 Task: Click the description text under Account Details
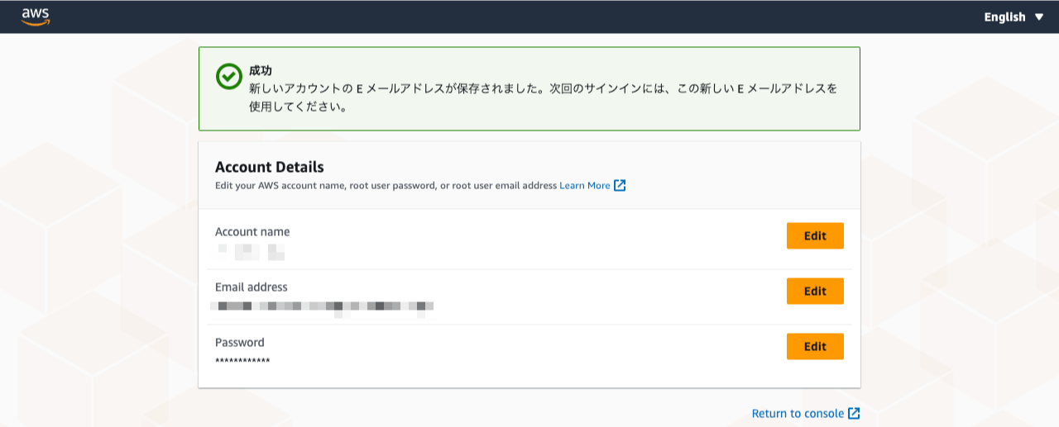pos(386,186)
